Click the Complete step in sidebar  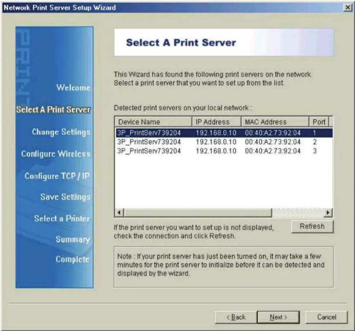73,259
